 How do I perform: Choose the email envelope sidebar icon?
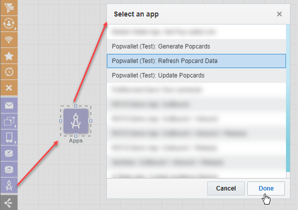click(x=9, y=105)
